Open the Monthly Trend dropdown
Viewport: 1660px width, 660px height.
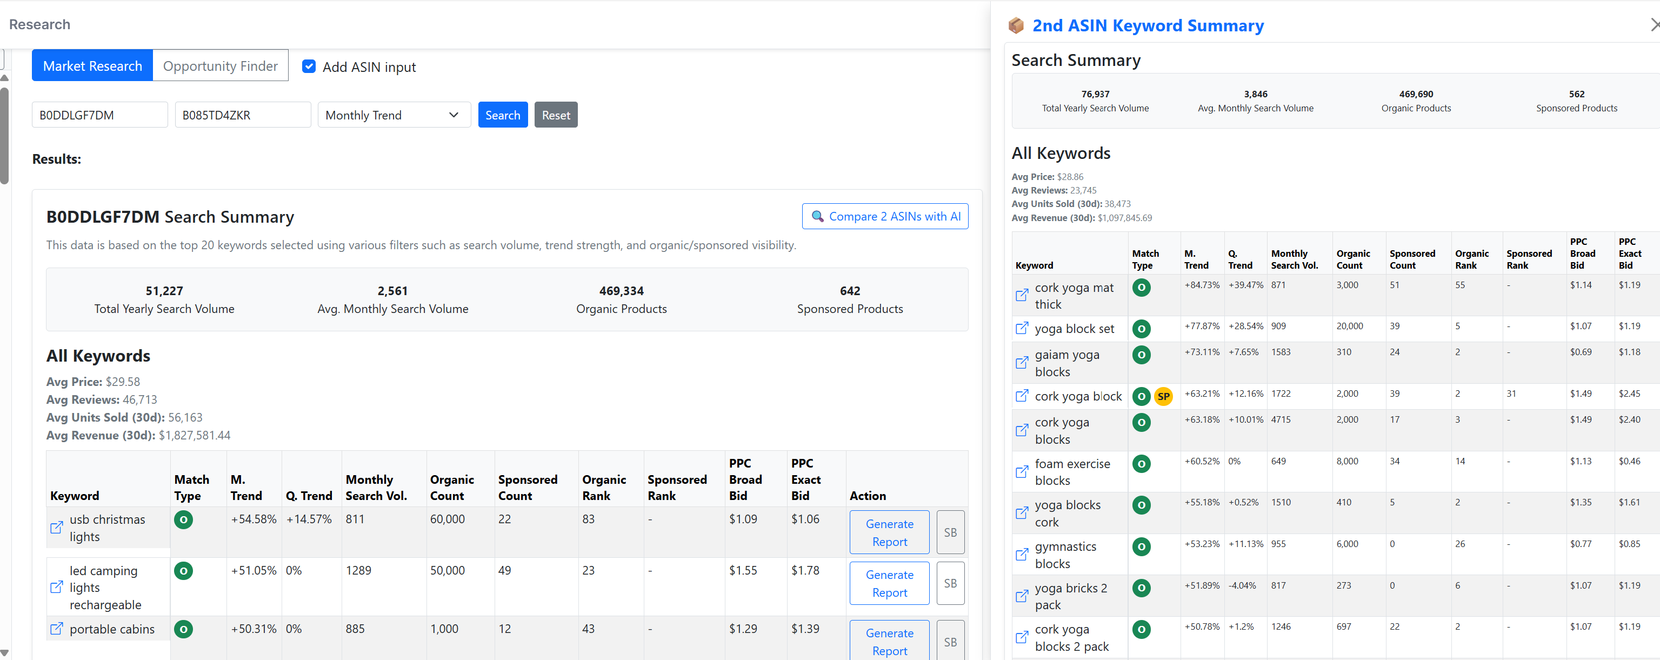tap(394, 115)
